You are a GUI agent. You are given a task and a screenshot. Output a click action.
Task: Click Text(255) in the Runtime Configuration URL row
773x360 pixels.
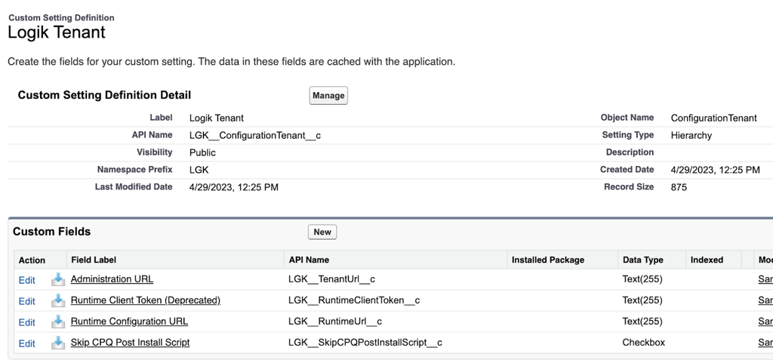pyautogui.click(x=642, y=322)
